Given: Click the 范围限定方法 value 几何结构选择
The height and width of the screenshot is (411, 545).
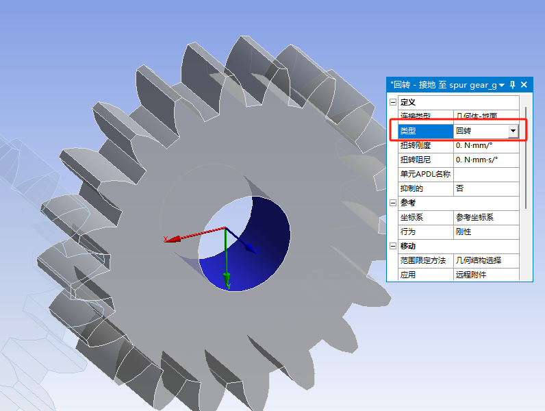Looking at the screenshot, I should 486,260.
